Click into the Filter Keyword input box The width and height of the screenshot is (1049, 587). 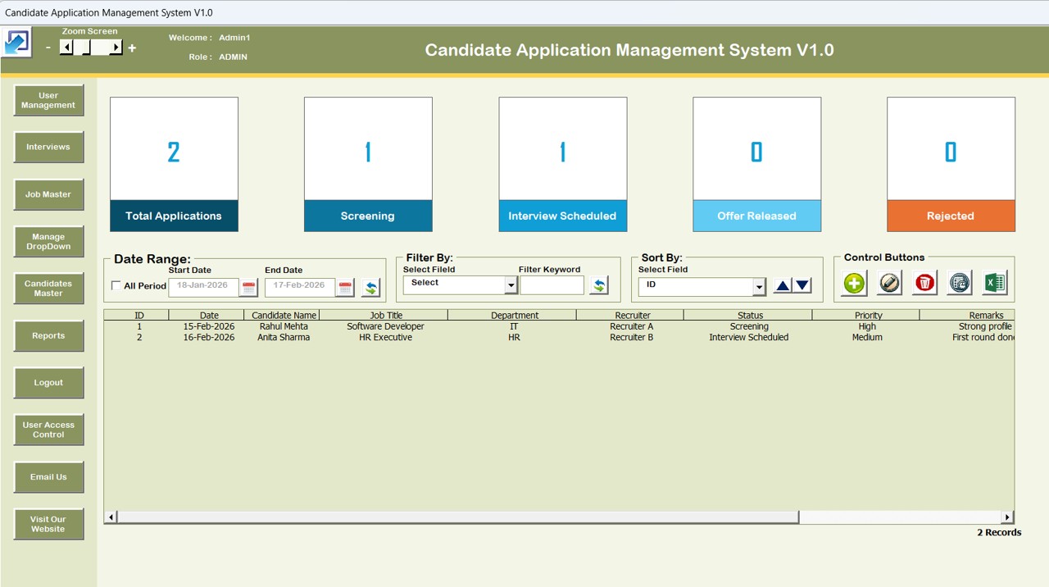[552, 285]
